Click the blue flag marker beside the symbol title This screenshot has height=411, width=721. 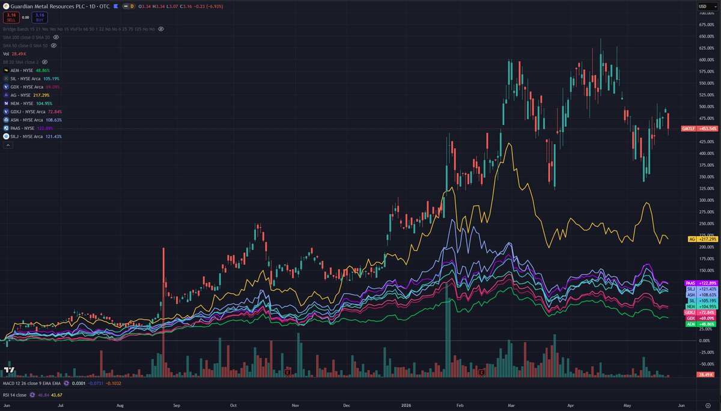[x=115, y=6]
